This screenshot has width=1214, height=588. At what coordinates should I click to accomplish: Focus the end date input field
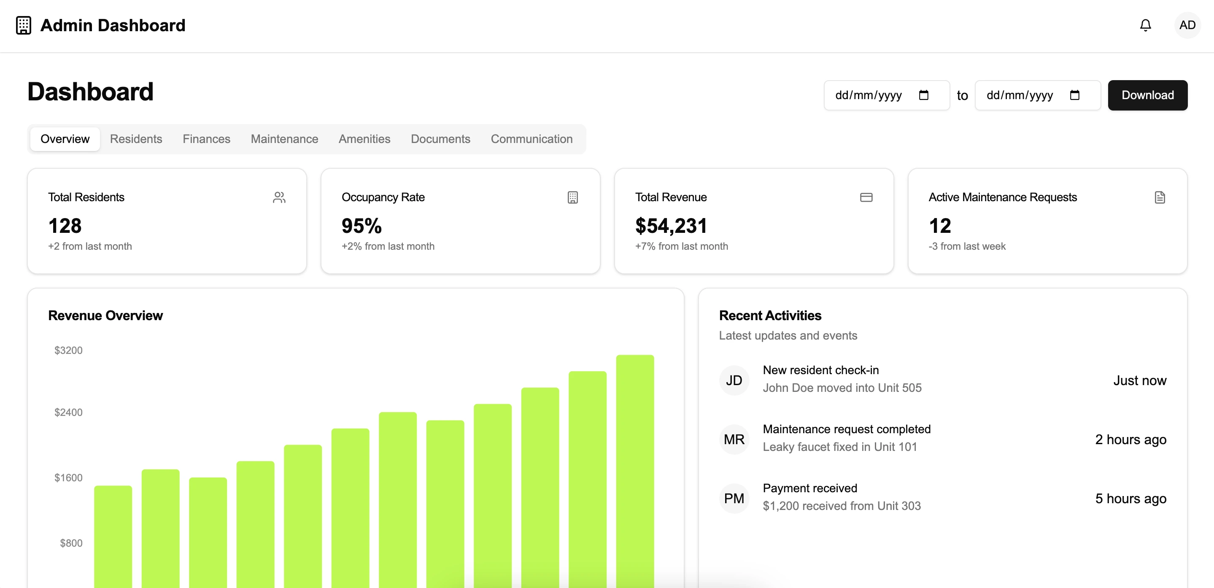tap(1038, 95)
